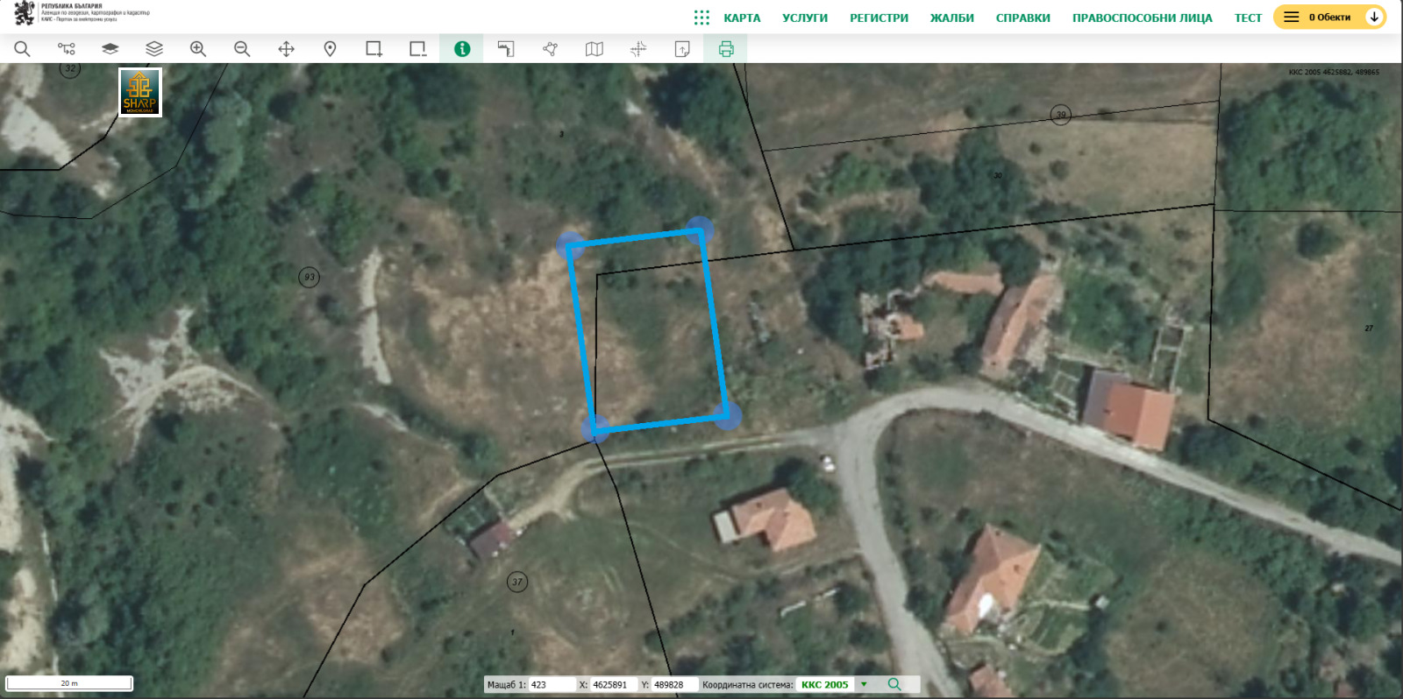Screen dimensions: 1403x699
Task: Open the РЕГИСТРИ menu
Action: (x=879, y=18)
